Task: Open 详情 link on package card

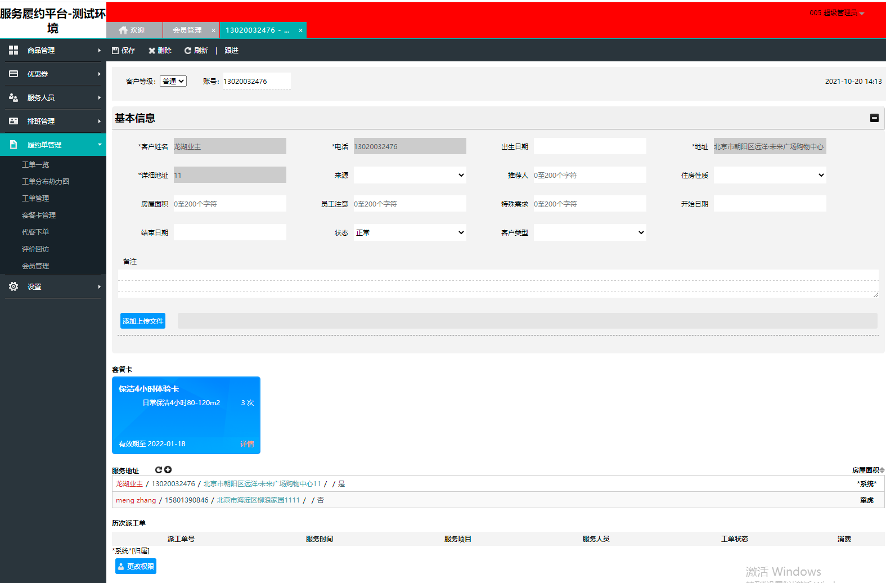Action: tap(248, 444)
